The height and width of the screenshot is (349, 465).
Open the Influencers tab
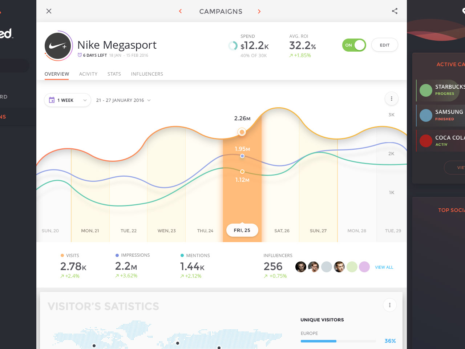(147, 74)
